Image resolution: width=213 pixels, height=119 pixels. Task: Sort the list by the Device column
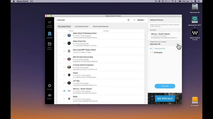click(71, 31)
